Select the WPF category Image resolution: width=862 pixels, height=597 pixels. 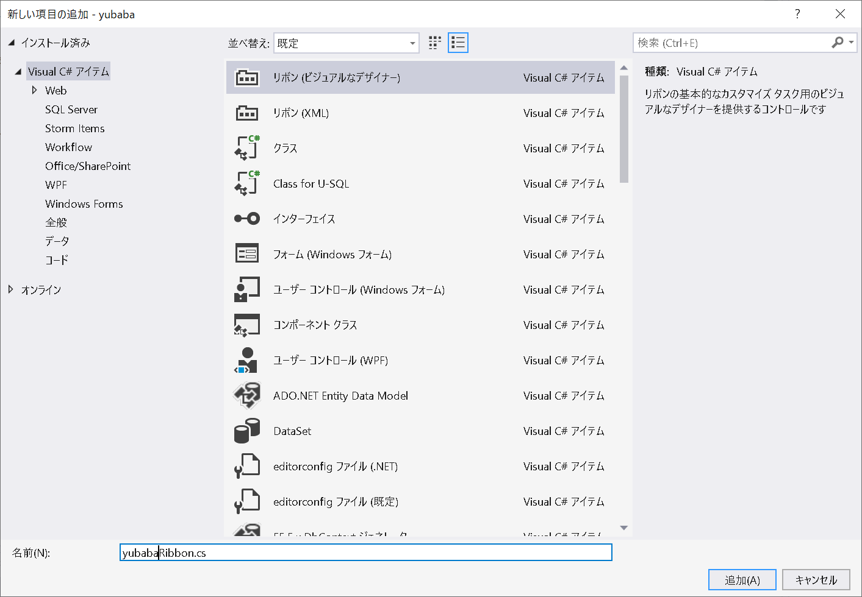tap(56, 185)
